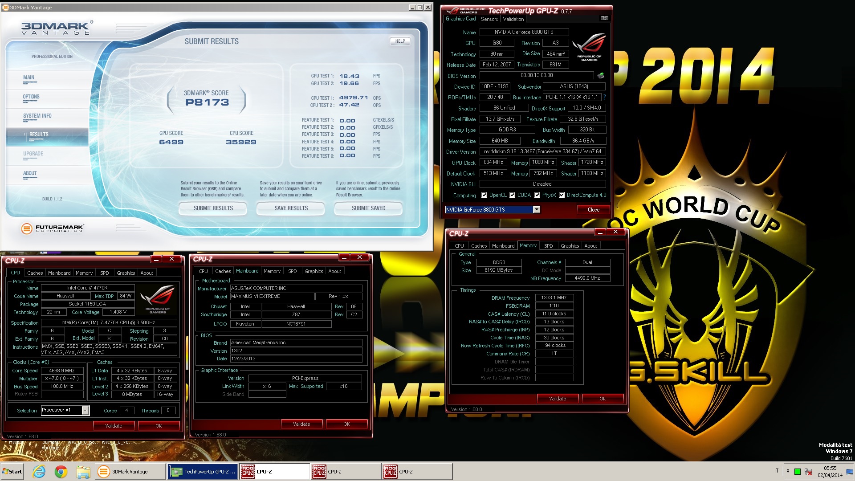The height and width of the screenshot is (481, 855).
Task: Toggle the OpenCL checkbox in GPU-Z
Action: coord(484,195)
